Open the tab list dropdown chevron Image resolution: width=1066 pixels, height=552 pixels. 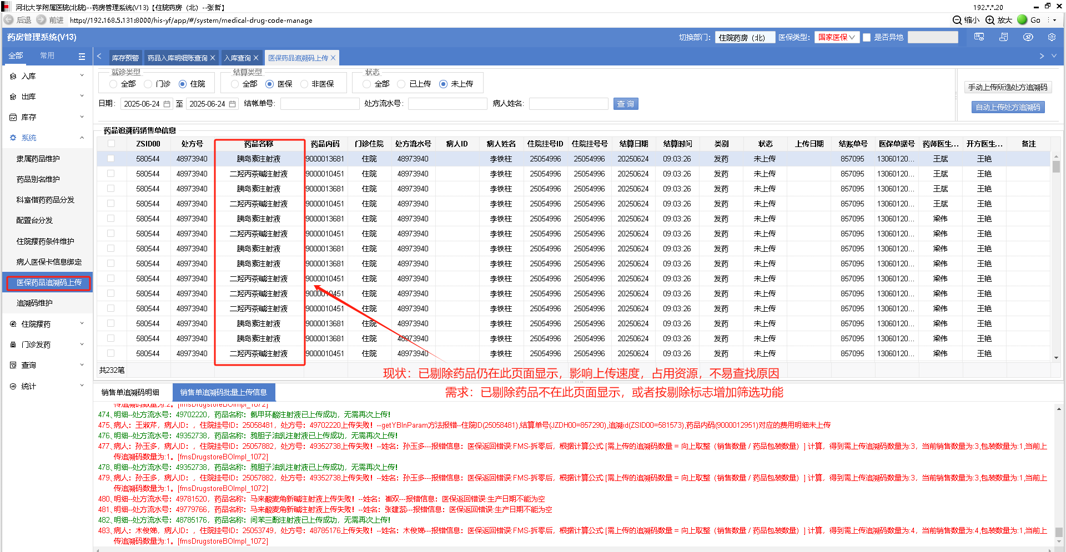point(1055,56)
